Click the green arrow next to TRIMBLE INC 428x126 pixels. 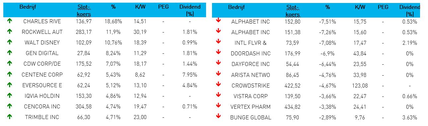9,117
